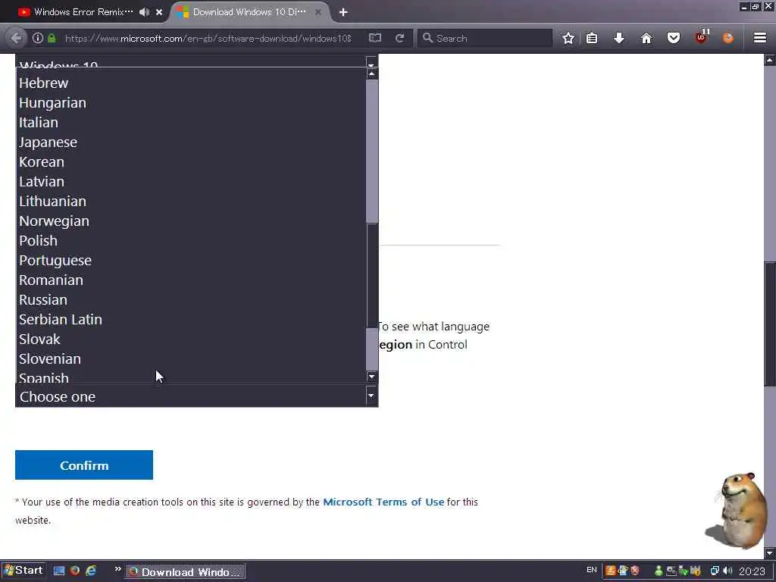The image size is (776, 582).
Task: Open the uBlock Origin extension icon
Action: pos(702,37)
